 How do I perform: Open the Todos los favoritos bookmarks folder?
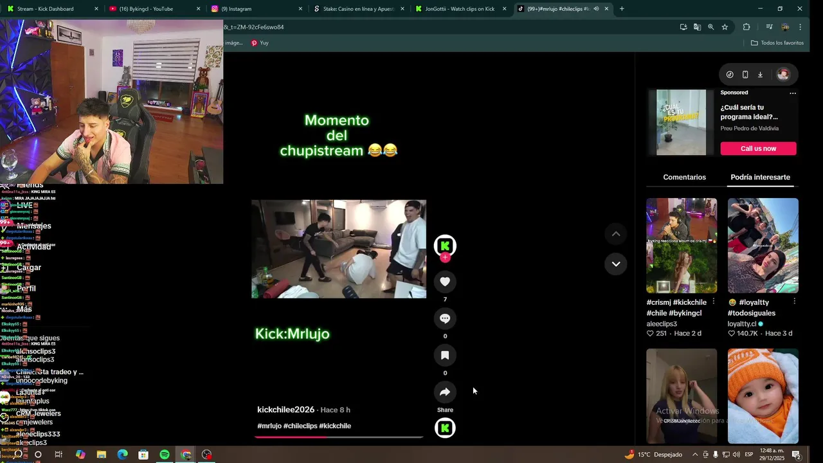777,43
